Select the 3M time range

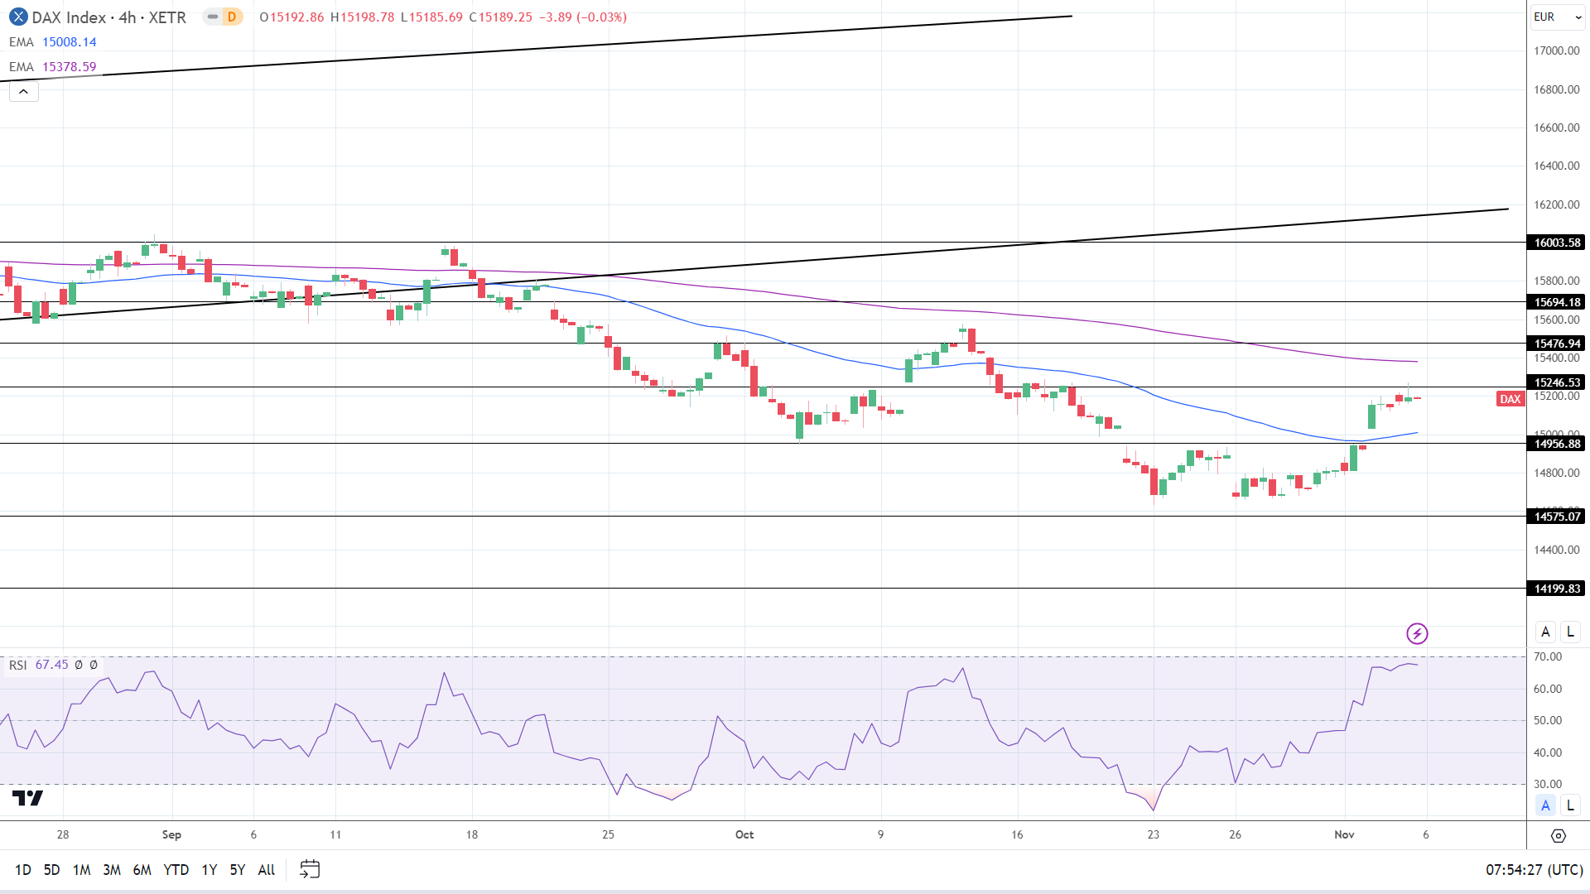tap(112, 870)
